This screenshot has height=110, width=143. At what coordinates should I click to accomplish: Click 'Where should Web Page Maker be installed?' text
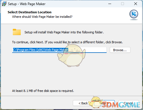click(42, 17)
